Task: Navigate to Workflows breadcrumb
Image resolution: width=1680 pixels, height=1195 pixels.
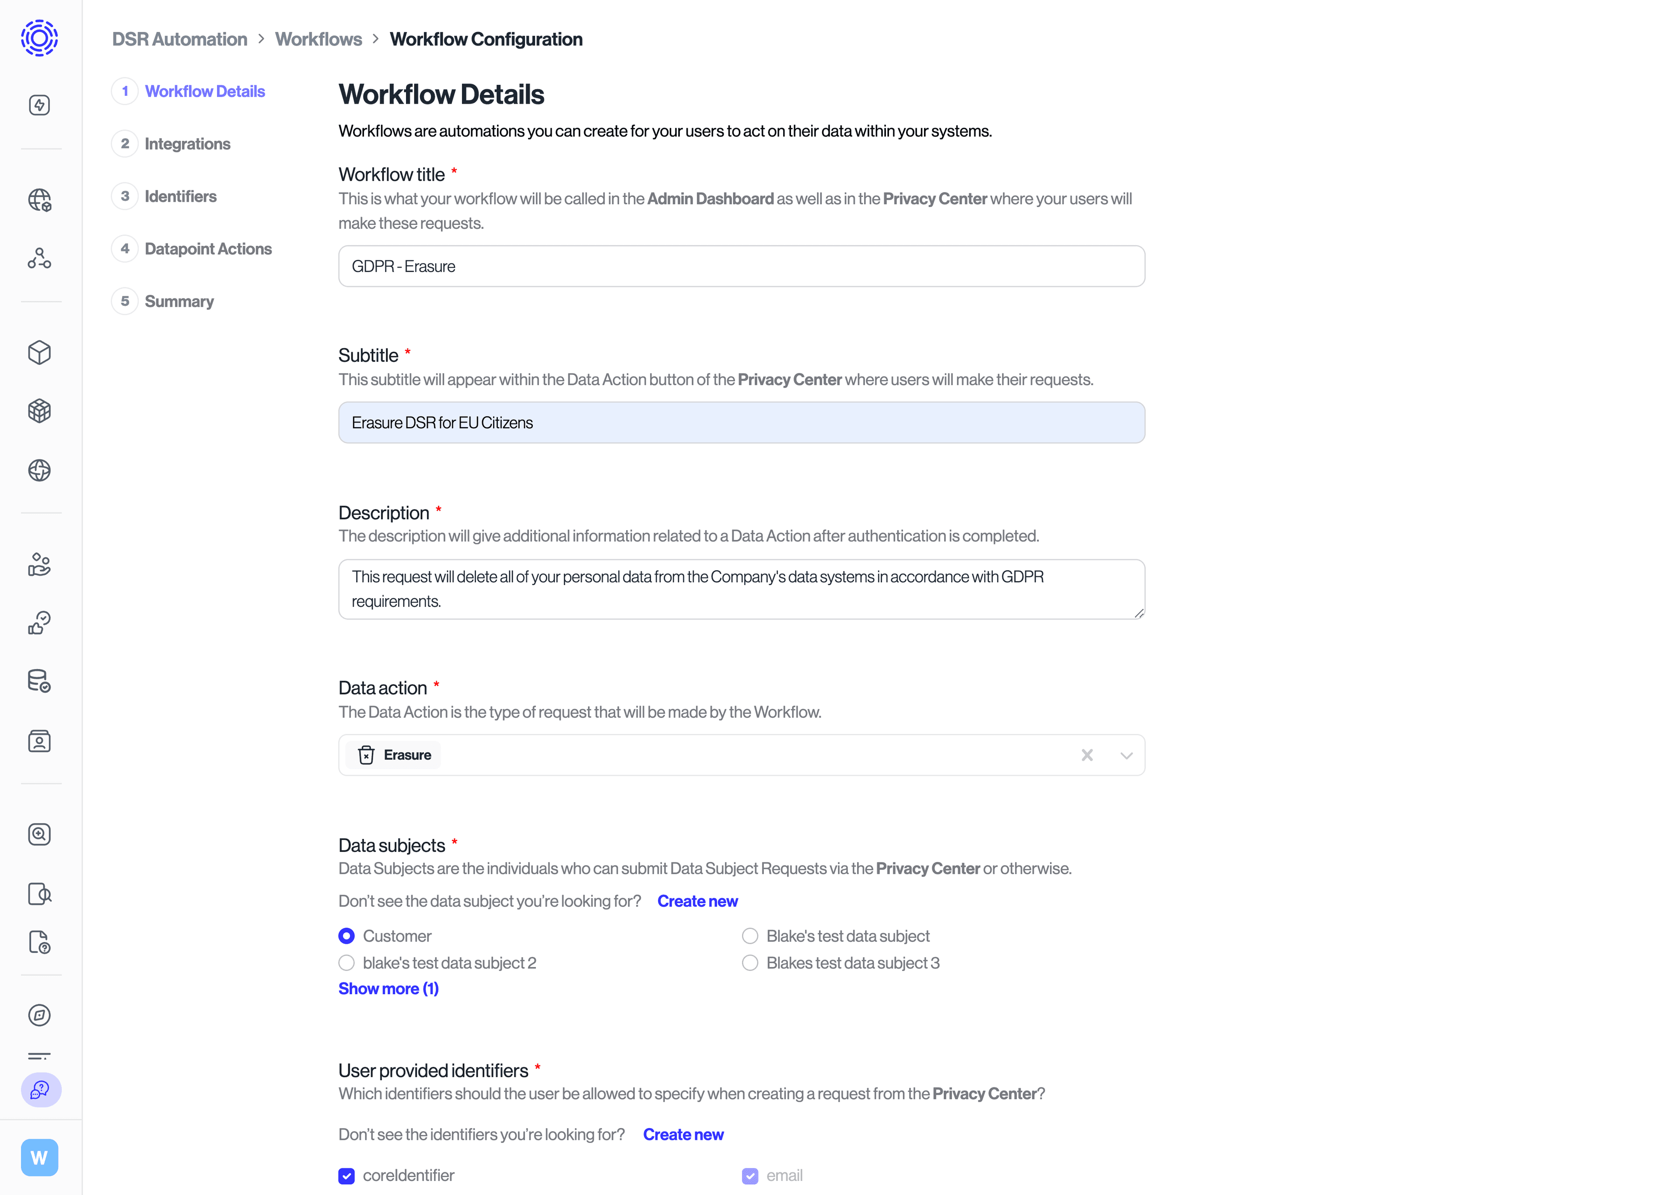Action: (318, 39)
